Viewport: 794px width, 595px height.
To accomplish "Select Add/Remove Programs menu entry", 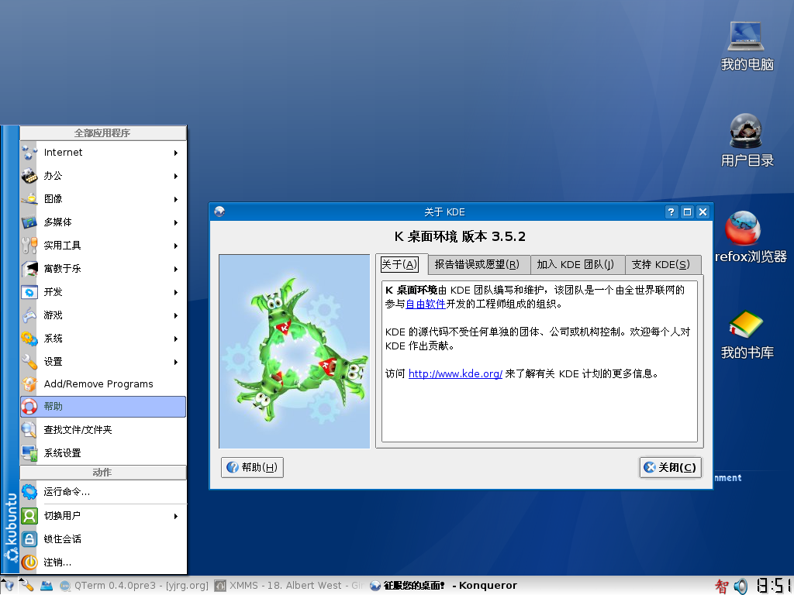I will (103, 384).
